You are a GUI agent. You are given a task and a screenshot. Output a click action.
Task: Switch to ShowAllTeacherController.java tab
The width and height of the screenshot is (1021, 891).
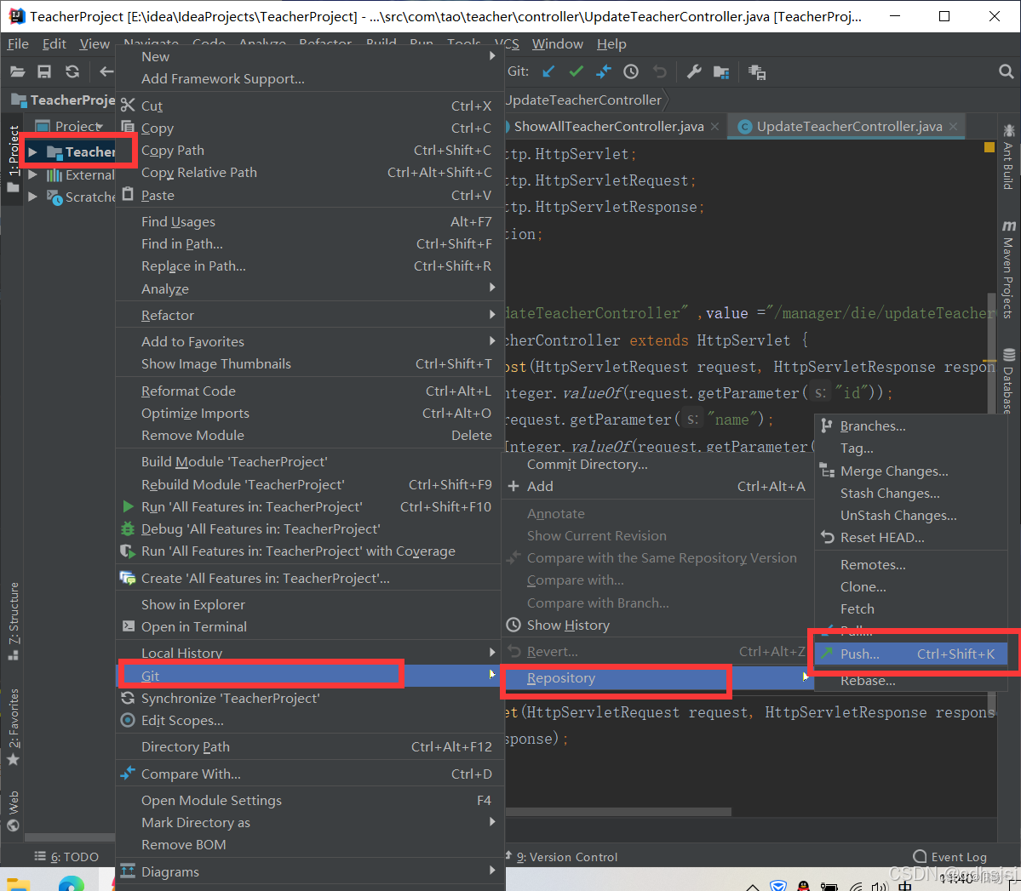pyautogui.click(x=609, y=126)
